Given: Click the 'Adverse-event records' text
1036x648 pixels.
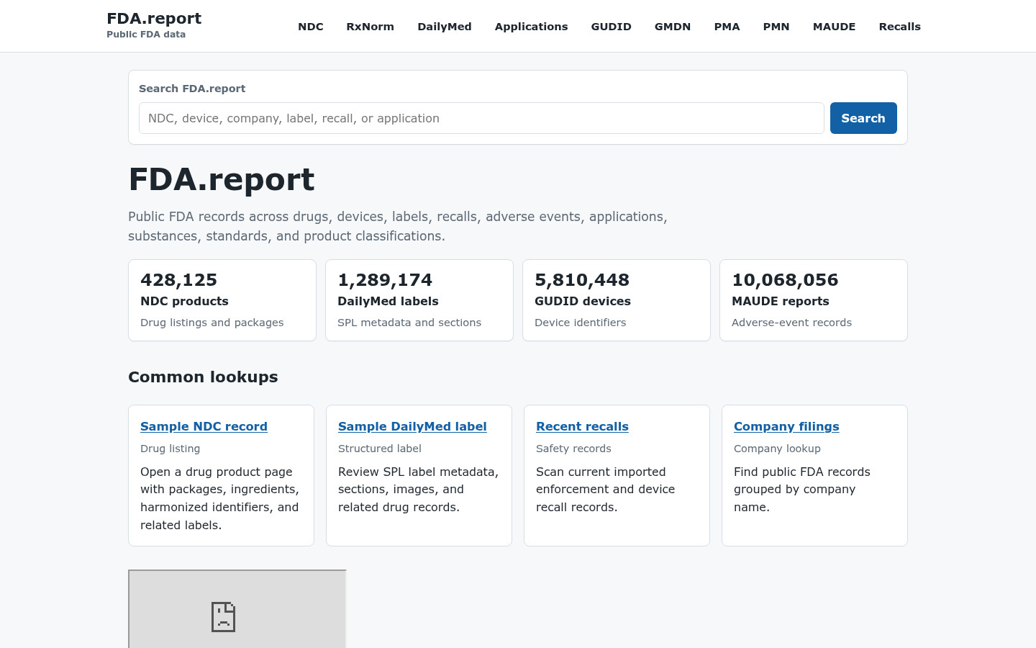Looking at the screenshot, I should coord(791,323).
